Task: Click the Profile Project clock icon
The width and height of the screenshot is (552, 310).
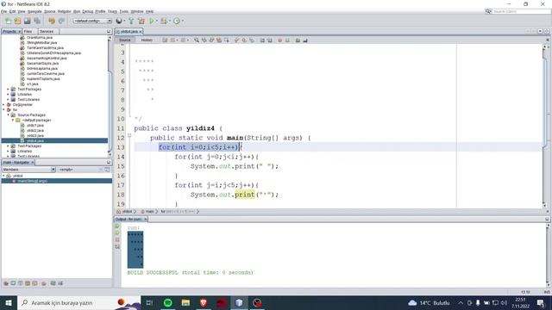Action: click(177, 21)
